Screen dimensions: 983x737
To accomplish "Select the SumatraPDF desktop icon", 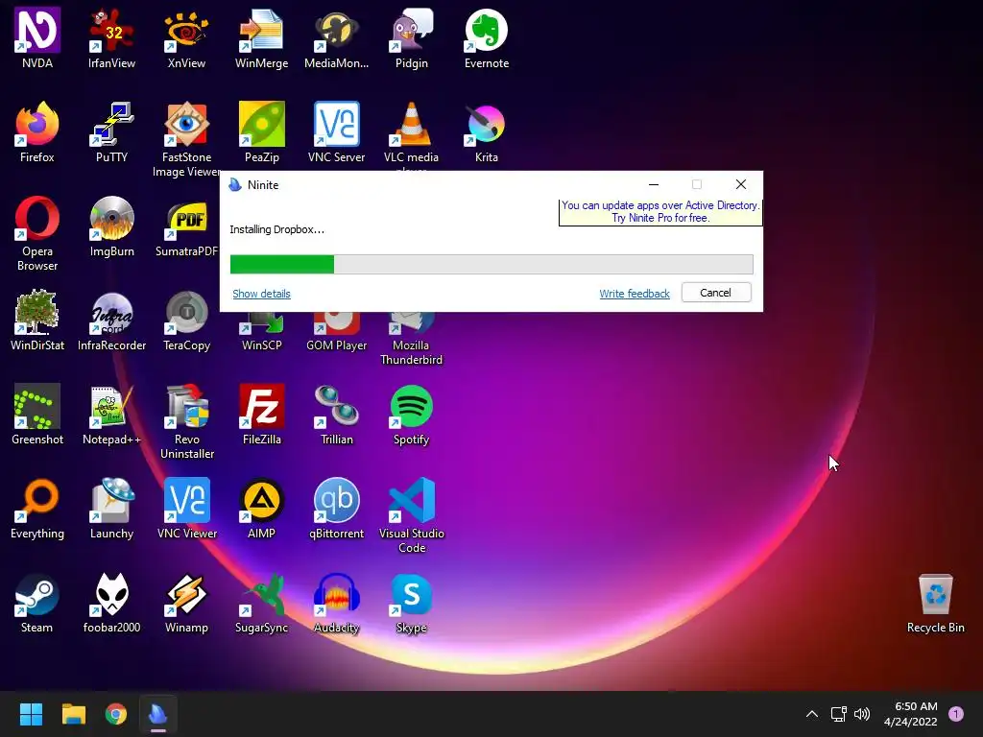I will click(186, 226).
